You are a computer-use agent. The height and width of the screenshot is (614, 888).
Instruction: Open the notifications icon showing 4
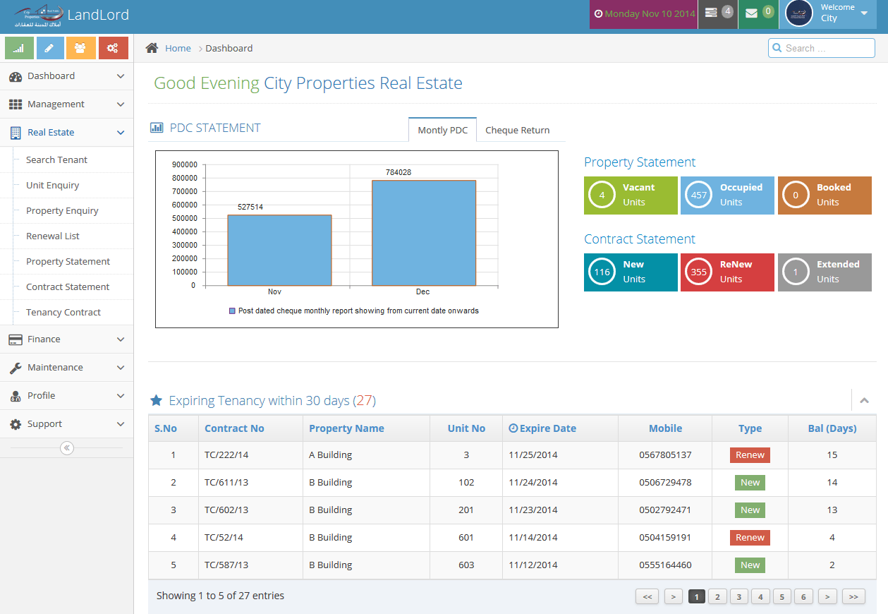[717, 12]
